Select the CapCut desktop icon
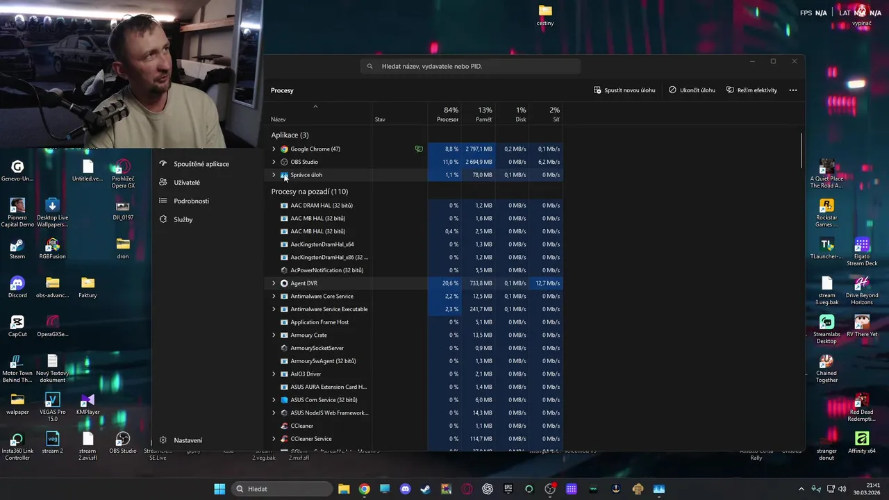 coord(17,326)
